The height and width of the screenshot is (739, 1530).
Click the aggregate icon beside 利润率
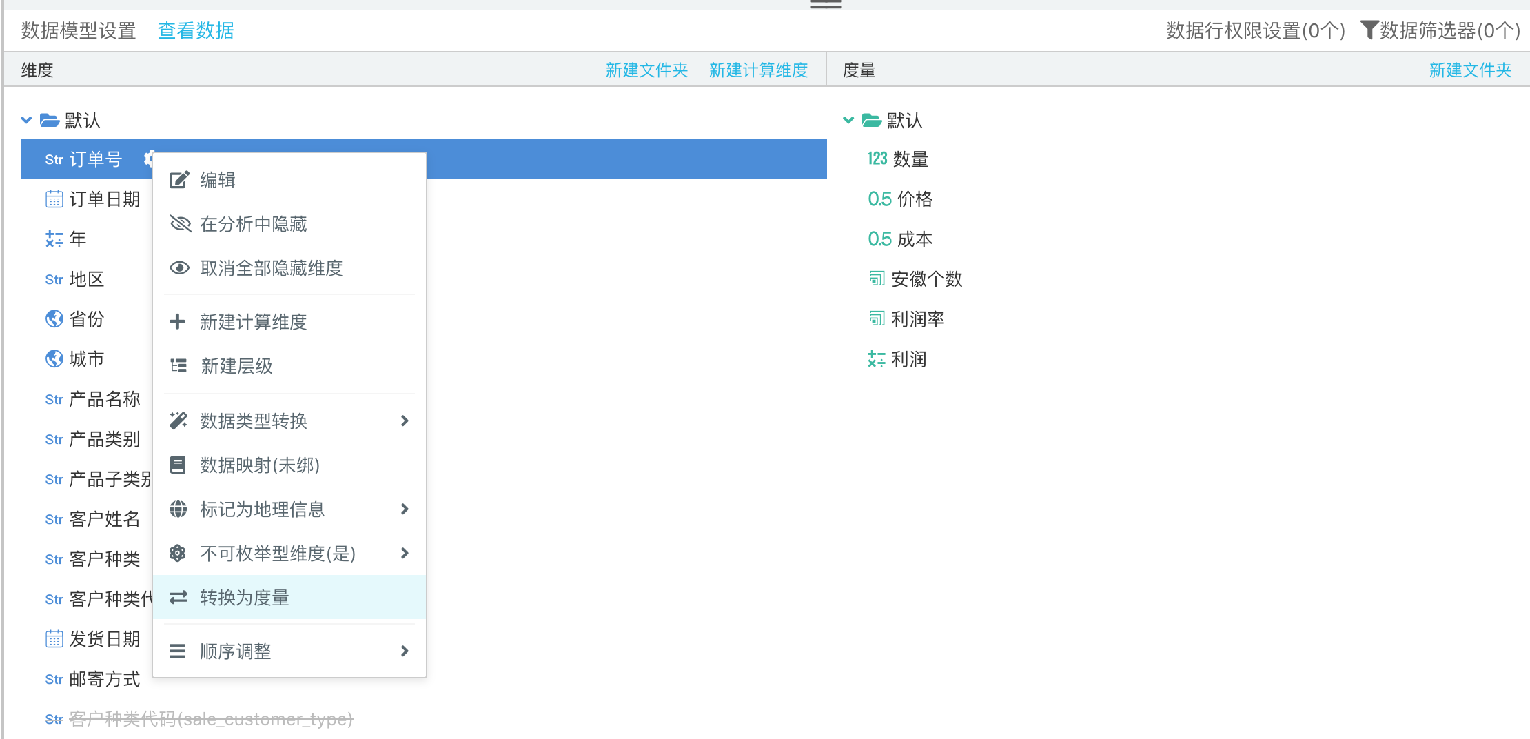(x=877, y=318)
